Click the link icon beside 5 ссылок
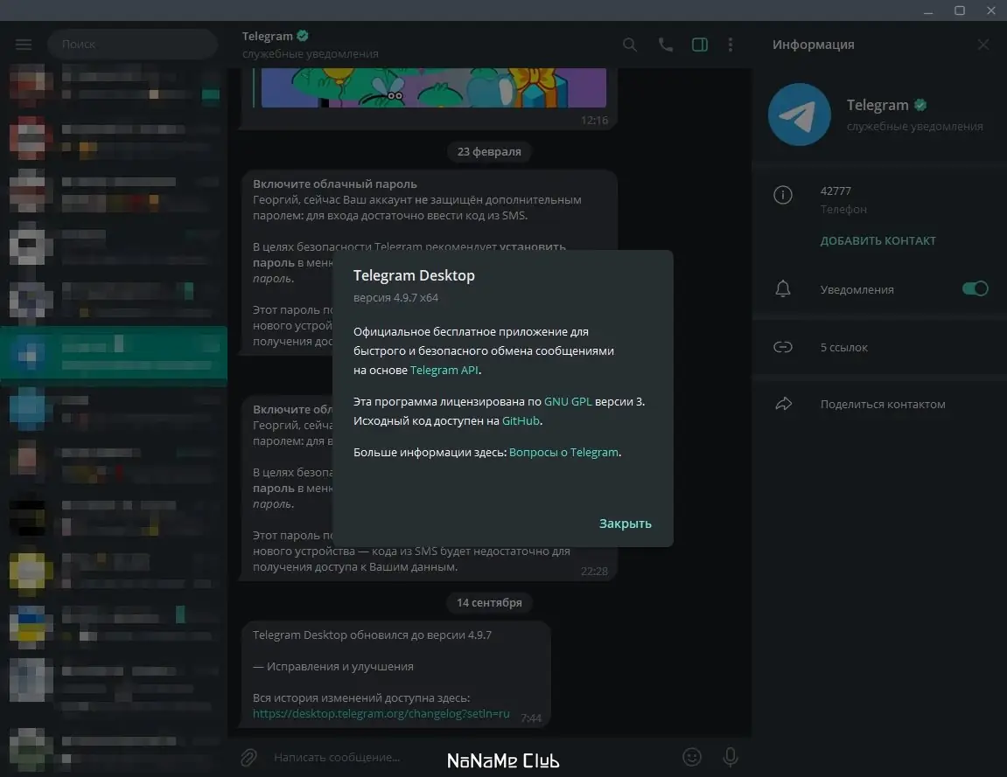The image size is (1007, 777). (x=783, y=347)
